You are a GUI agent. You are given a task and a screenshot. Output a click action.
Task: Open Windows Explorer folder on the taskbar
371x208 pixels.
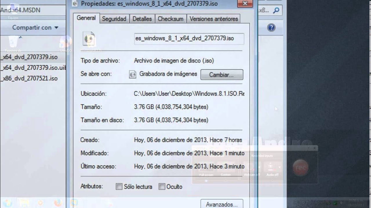point(24,203)
